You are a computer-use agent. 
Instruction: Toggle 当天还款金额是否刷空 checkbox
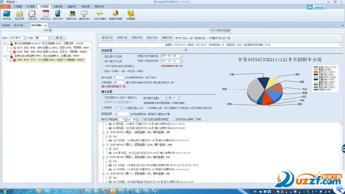[x=141, y=120]
